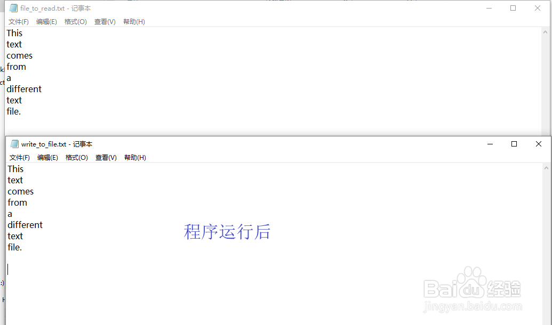Open the 文件(F) menu in file_to_read.txt window
The image size is (552, 325).
[18, 21]
